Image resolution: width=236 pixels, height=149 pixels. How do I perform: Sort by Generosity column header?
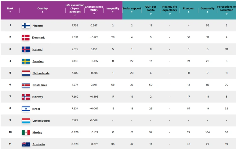coord(208,10)
